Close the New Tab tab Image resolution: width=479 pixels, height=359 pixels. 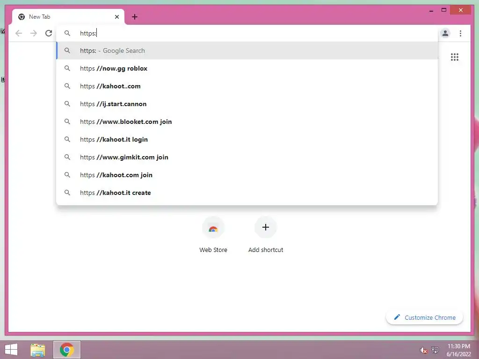pos(116,17)
